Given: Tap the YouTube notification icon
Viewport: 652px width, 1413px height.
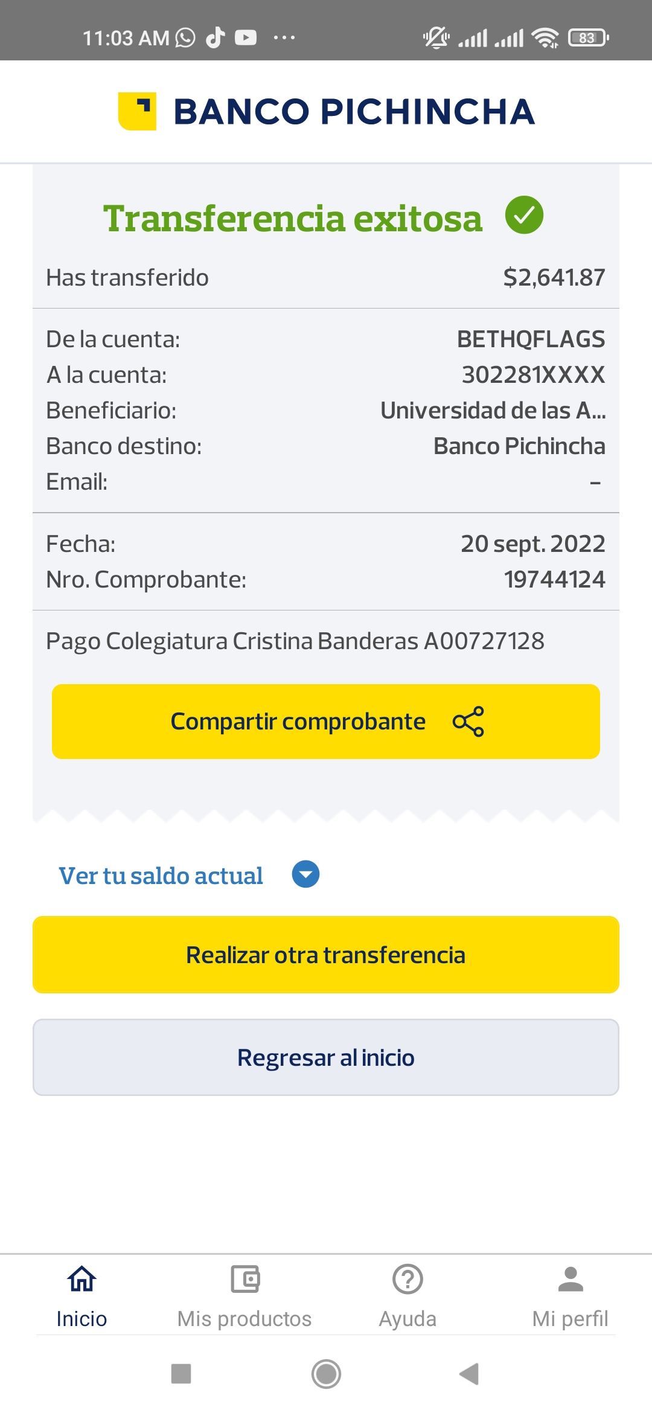Looking at the screenshot, I should pos(246,38).
